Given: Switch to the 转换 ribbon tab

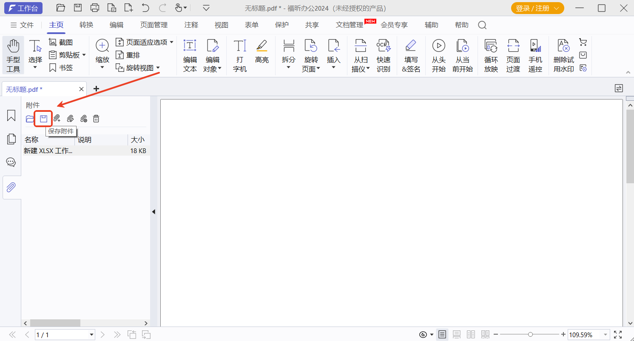Looking at the screenshot, I should 86,25.
